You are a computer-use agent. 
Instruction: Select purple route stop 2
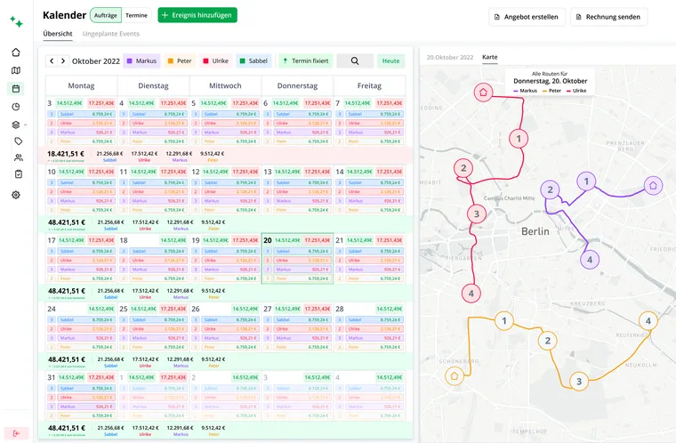[550, 189]
